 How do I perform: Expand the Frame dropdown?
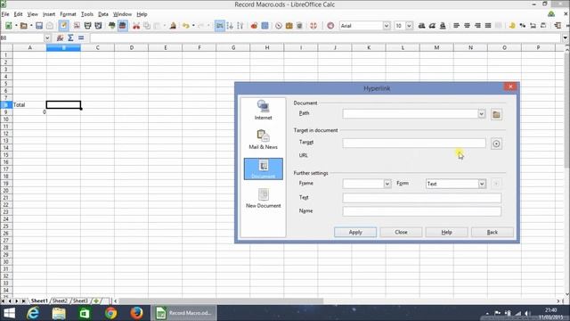[x=387, y=184]
